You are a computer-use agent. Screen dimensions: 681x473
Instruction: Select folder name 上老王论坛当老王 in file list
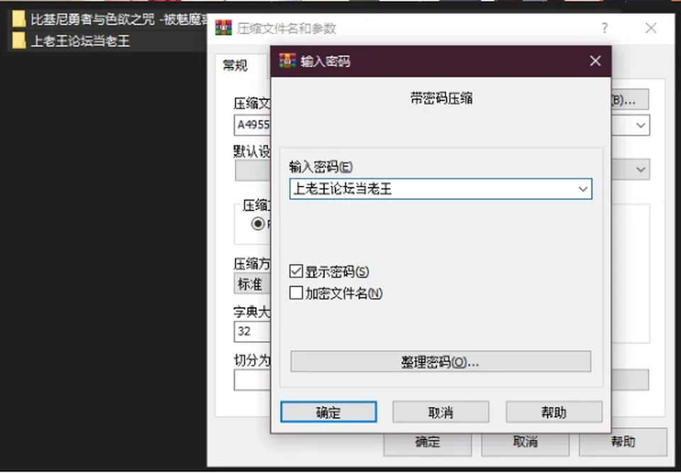coord(80,41)
